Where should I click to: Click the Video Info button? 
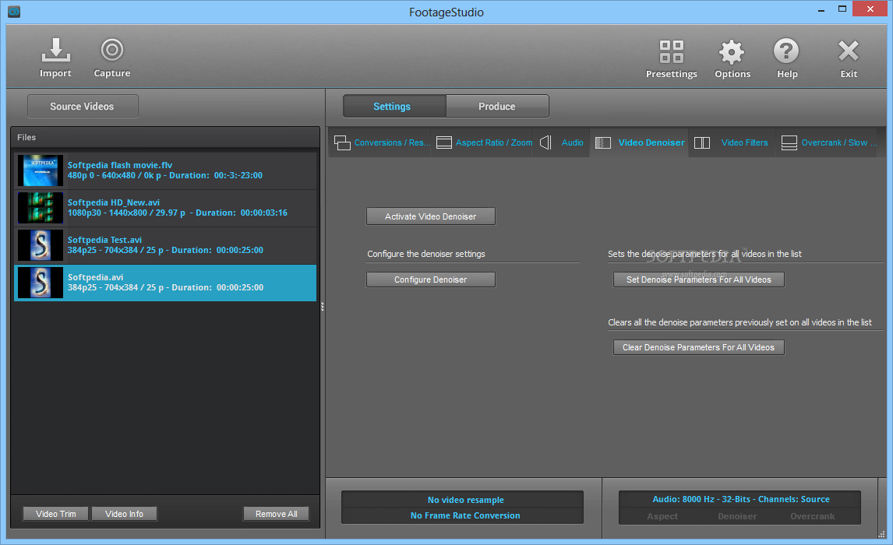tap(124, 514)
